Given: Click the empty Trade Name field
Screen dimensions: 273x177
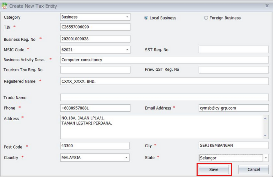Looking at the screenshot, I should 164,98.
